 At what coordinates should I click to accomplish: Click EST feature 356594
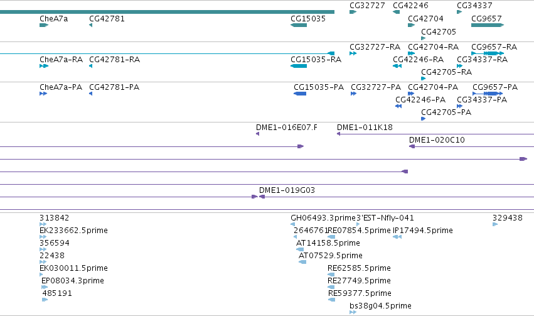click(x=54, y=243)
